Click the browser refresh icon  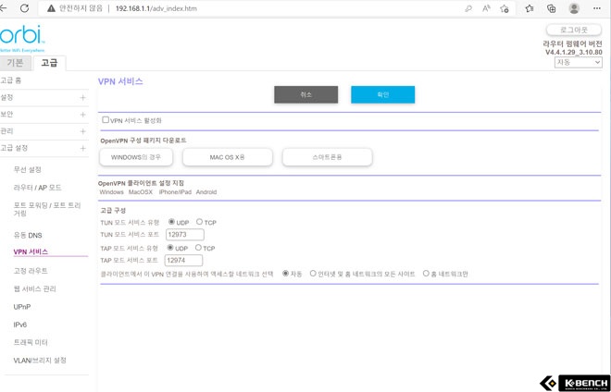pyautogui.click(x=25, y=8)
